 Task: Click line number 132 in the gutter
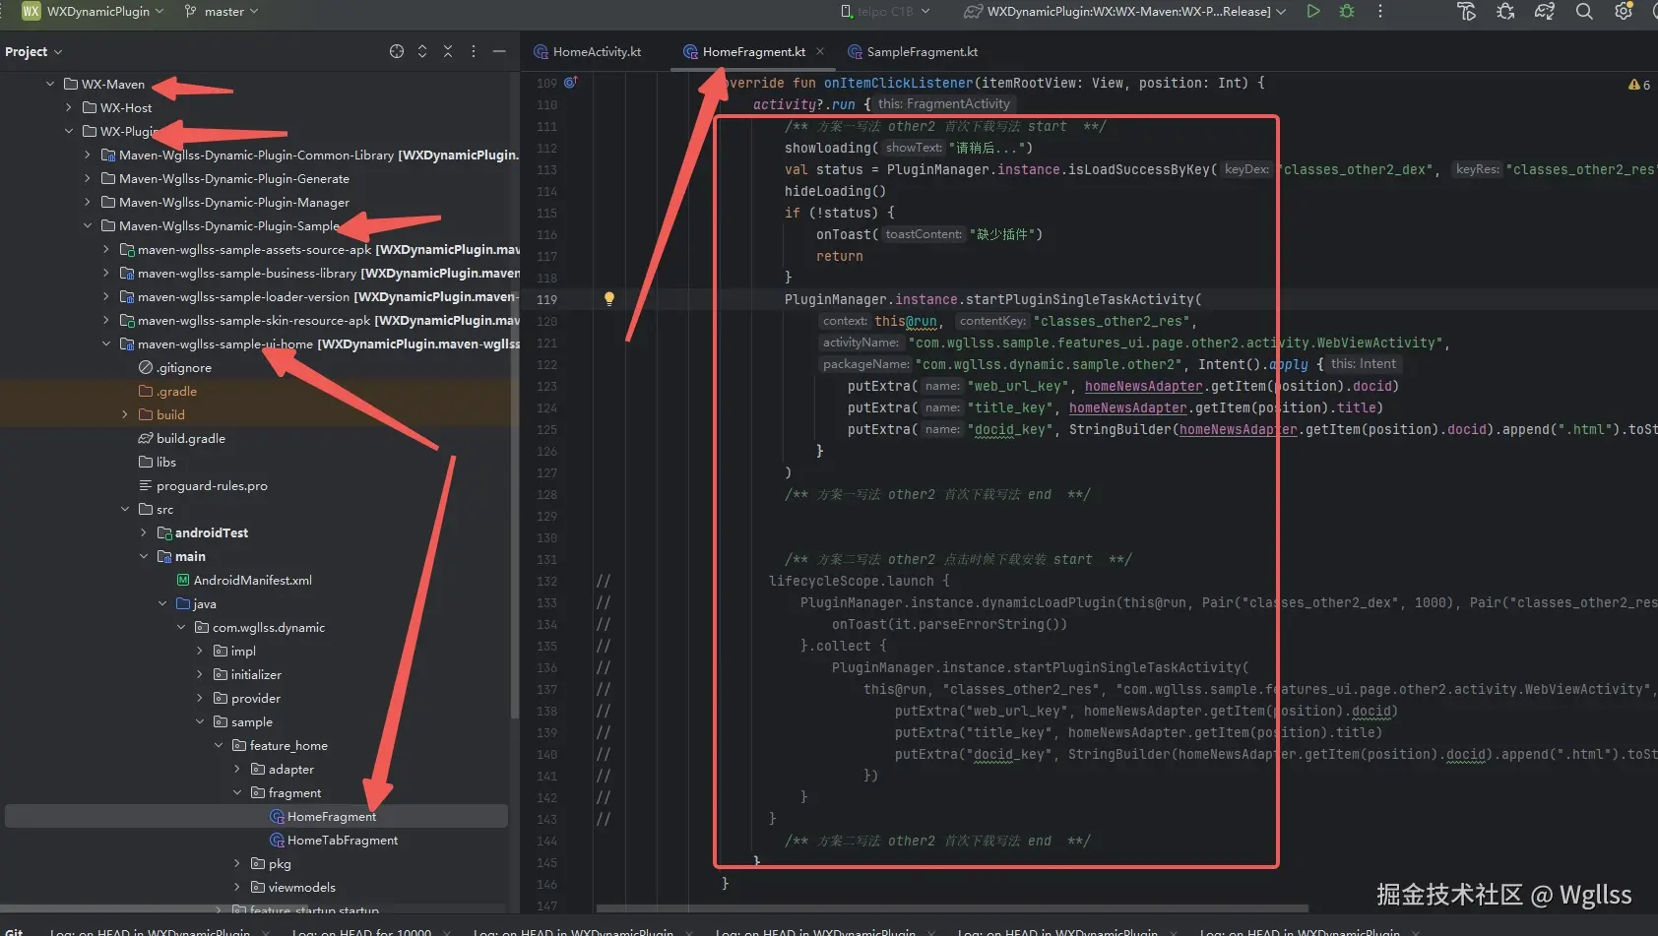coord(546,581)
